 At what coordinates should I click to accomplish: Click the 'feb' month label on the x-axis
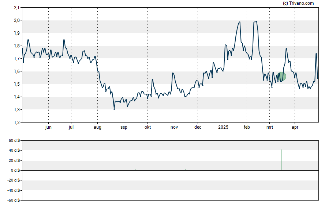pos(247,127)
